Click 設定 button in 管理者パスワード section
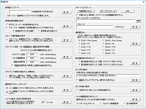 point(66,12)
